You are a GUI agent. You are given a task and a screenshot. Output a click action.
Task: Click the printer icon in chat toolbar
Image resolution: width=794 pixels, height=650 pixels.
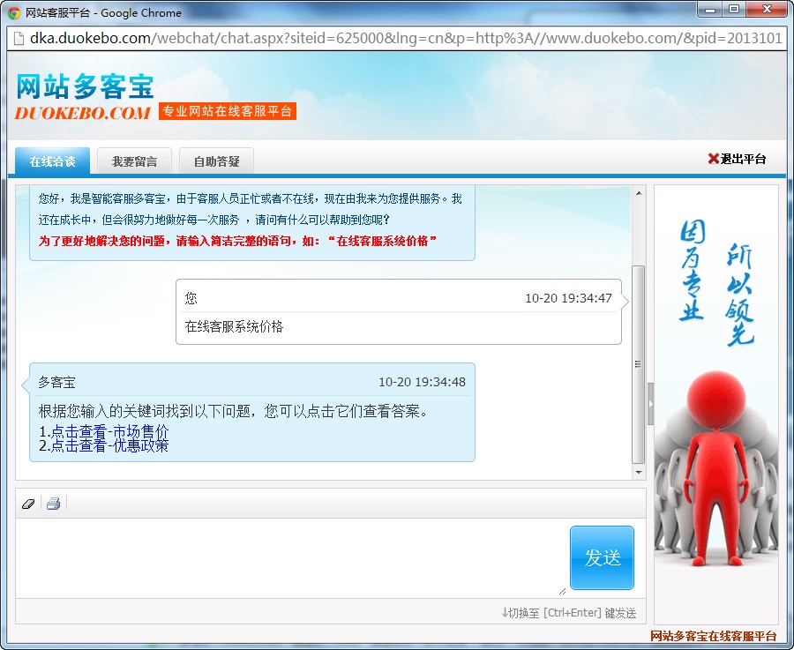point(53,504)
